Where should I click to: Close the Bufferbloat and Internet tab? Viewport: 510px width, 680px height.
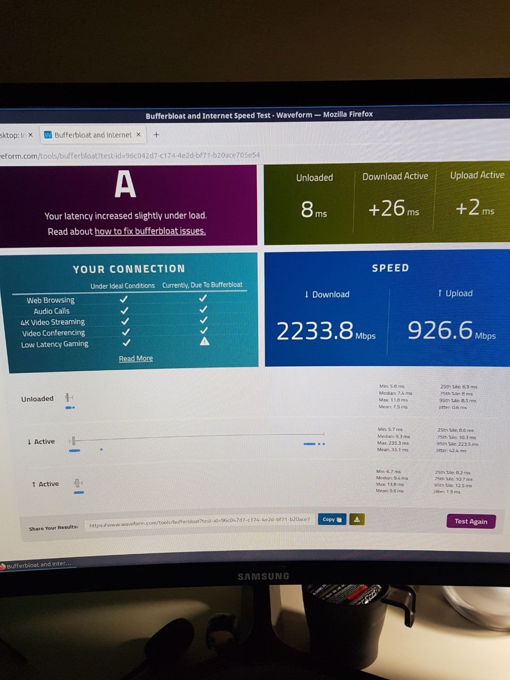point(139,134)
